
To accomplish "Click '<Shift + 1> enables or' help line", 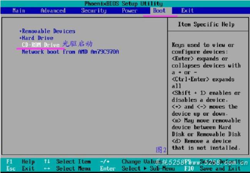I will click(206, 93).
